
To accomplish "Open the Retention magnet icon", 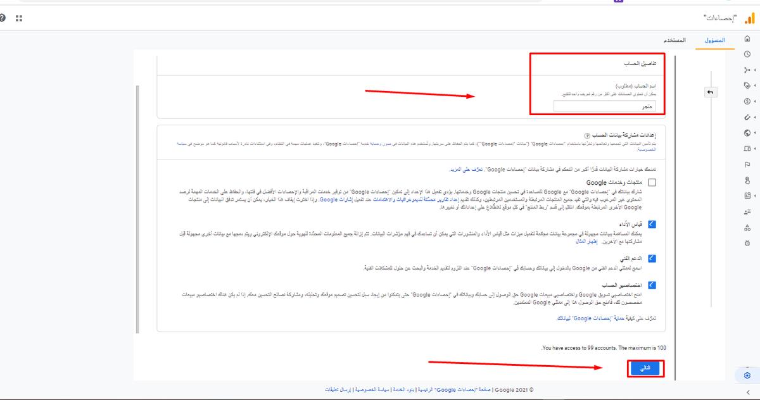I will 747,117.
